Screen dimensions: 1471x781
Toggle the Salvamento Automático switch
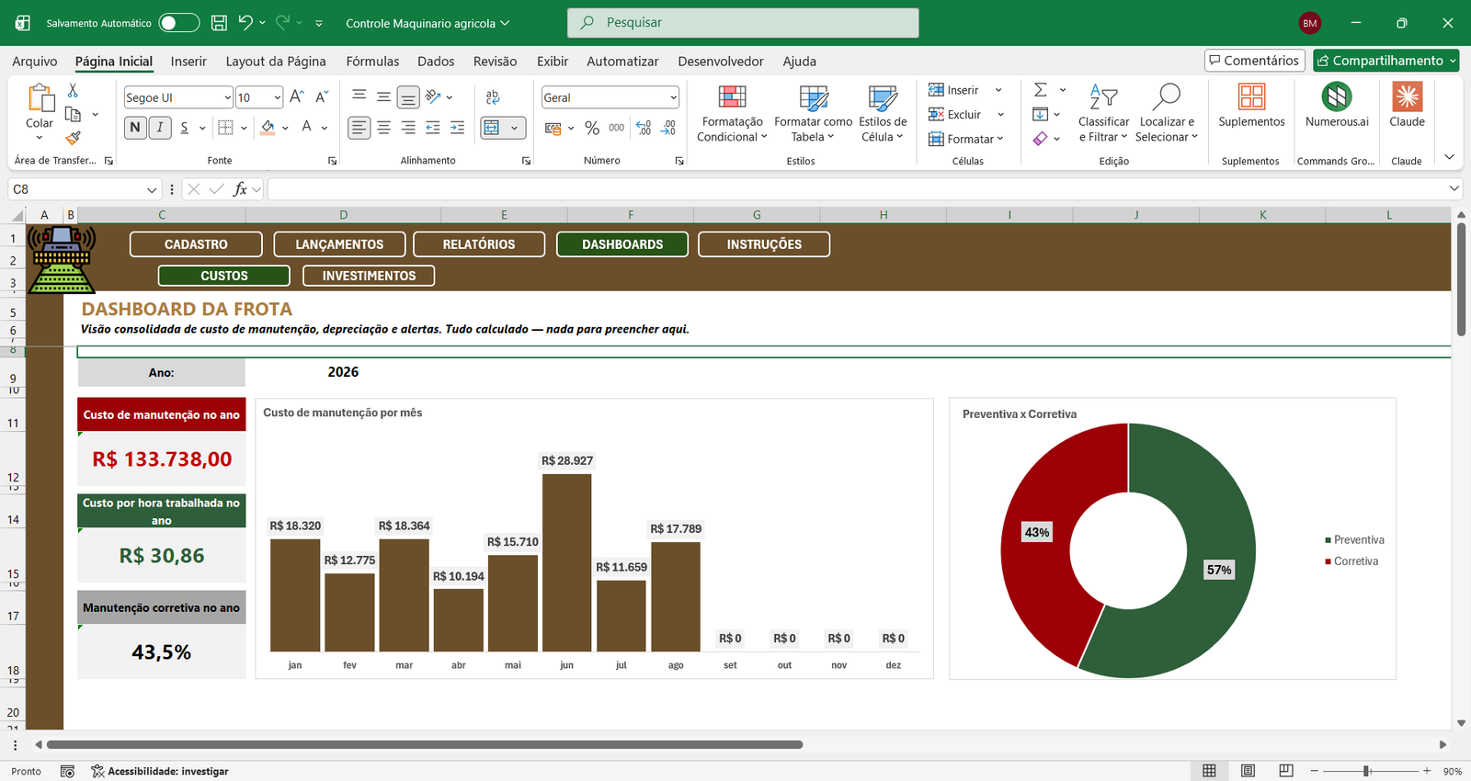tap(178, 23)
